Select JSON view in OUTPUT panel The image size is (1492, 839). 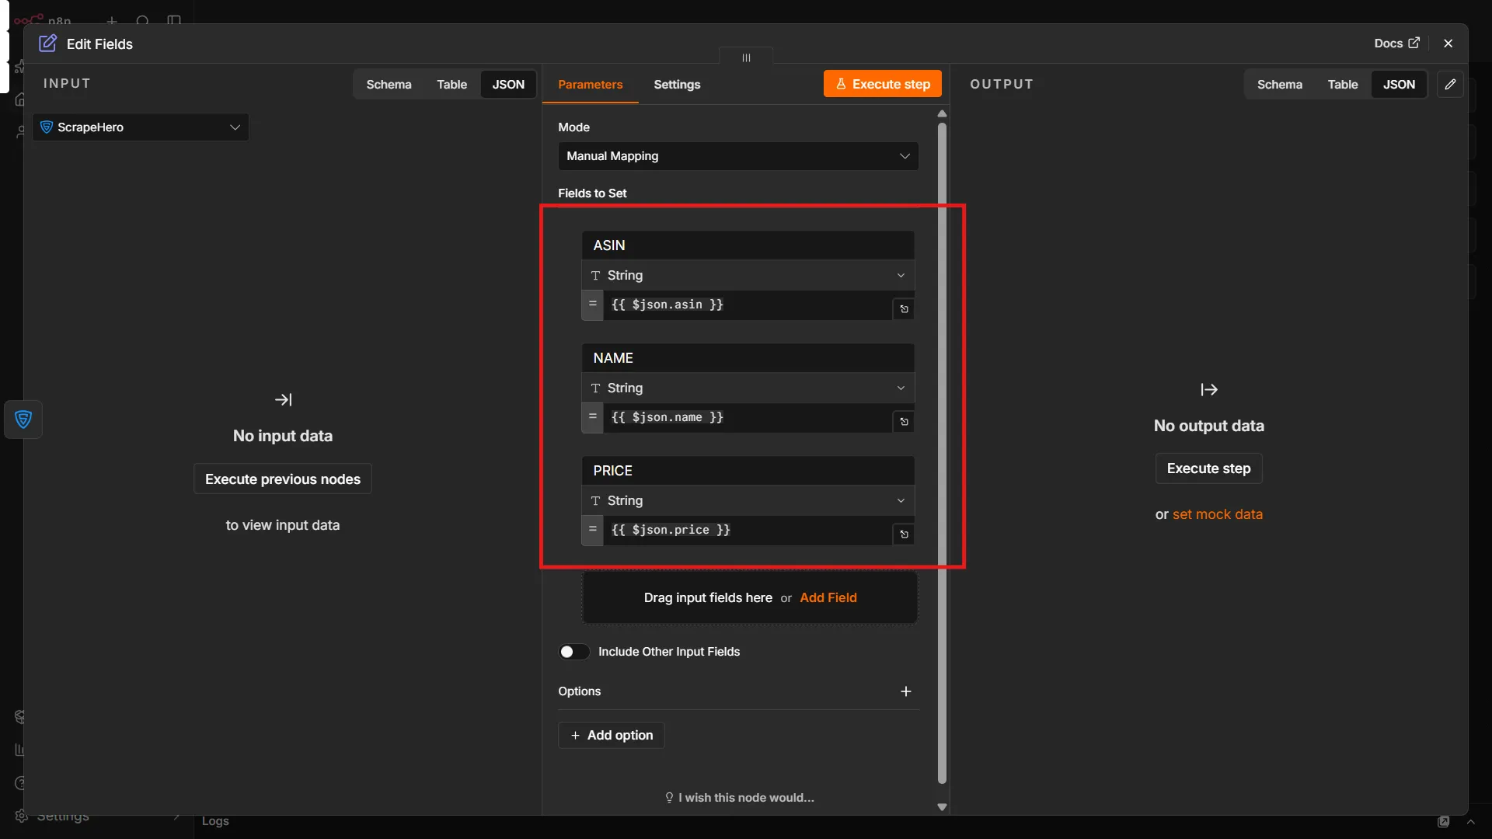[1399, 85]
